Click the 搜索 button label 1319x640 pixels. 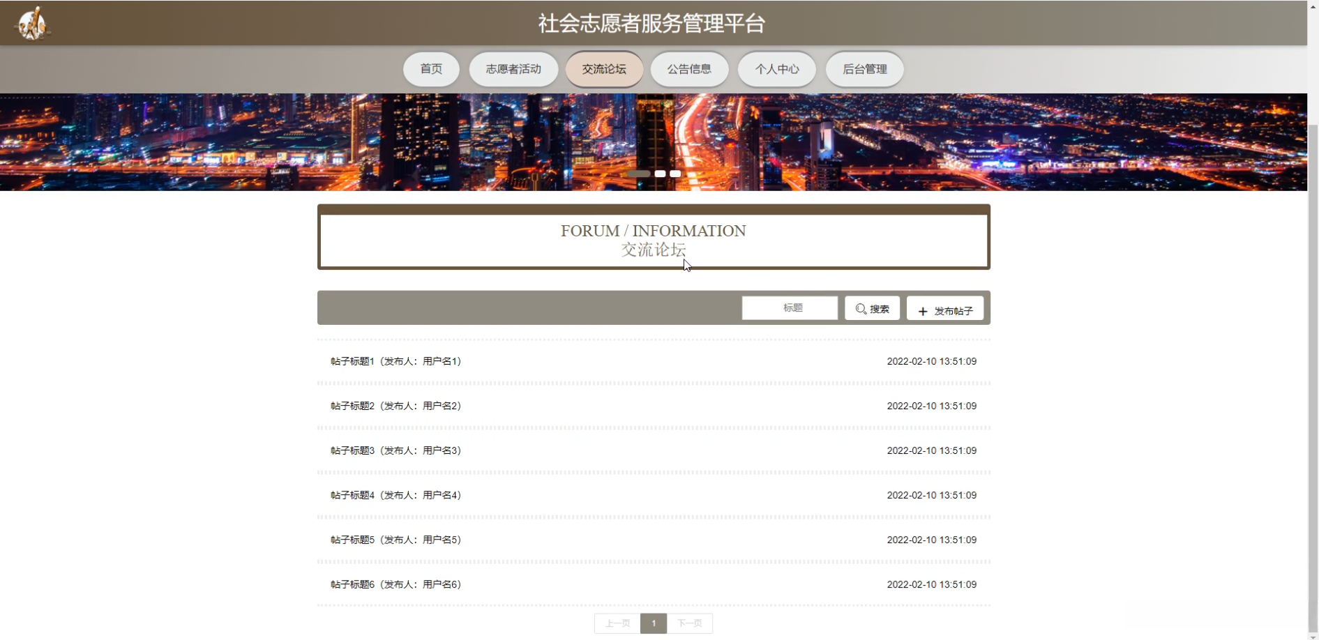880,309
